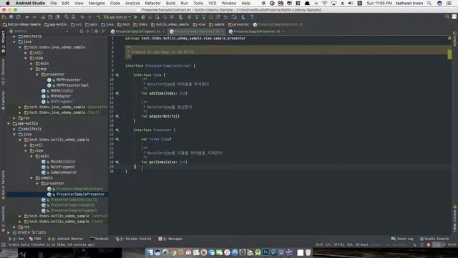
Task: Open the Run tool window
Action: click(x=16, y=239)
